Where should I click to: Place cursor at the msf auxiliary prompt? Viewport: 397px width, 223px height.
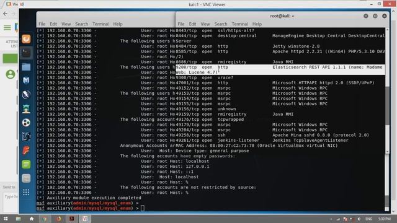coord(142,208)
